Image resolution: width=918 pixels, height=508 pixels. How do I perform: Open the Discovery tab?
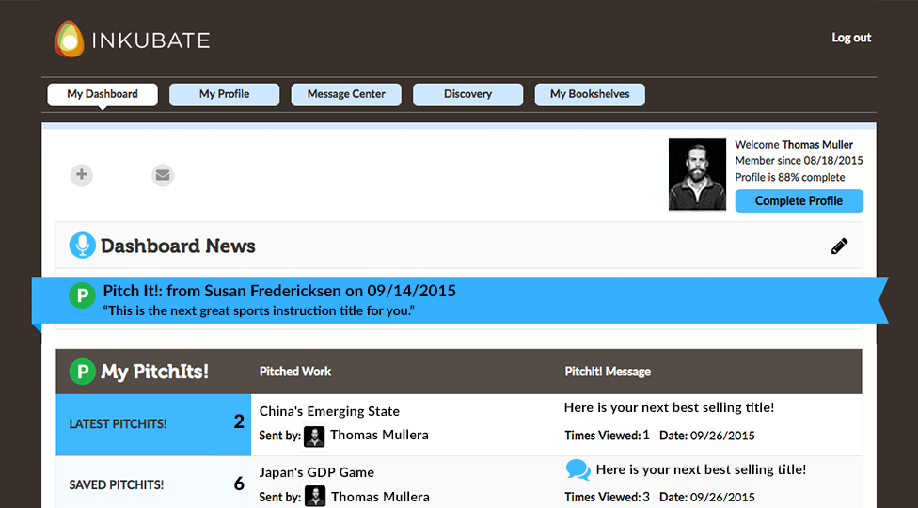(467, 94)
